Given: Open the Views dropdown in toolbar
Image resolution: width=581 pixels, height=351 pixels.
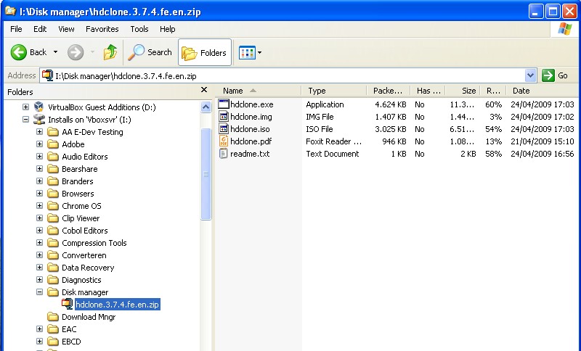Looking at the screenshot, I should pyautogui.click(x=251, y=52).
